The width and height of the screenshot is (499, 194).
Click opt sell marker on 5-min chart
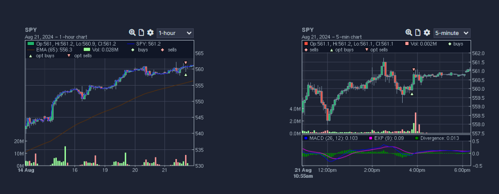tap(414, 69)
